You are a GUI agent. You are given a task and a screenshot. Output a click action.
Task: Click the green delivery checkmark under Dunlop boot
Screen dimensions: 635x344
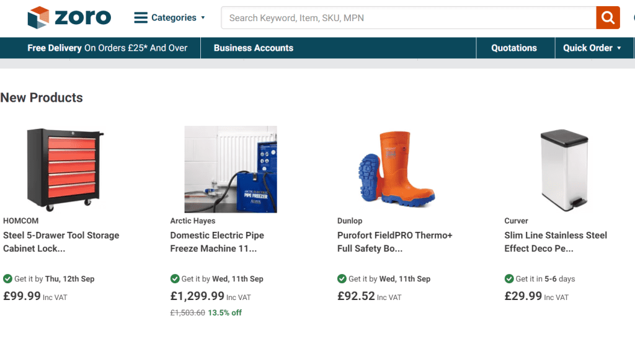(342, 279)
